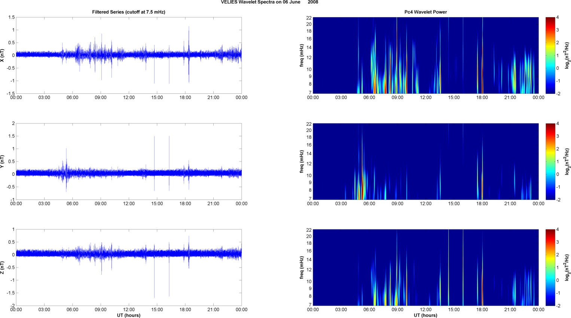Click the top wavelet power spectrogram
This screenshot has width=571, height=318.
425,55
